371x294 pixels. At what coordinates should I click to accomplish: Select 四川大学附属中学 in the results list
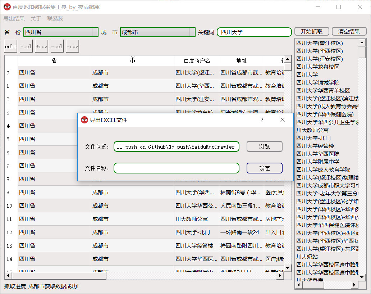click(x=327, y=162)
